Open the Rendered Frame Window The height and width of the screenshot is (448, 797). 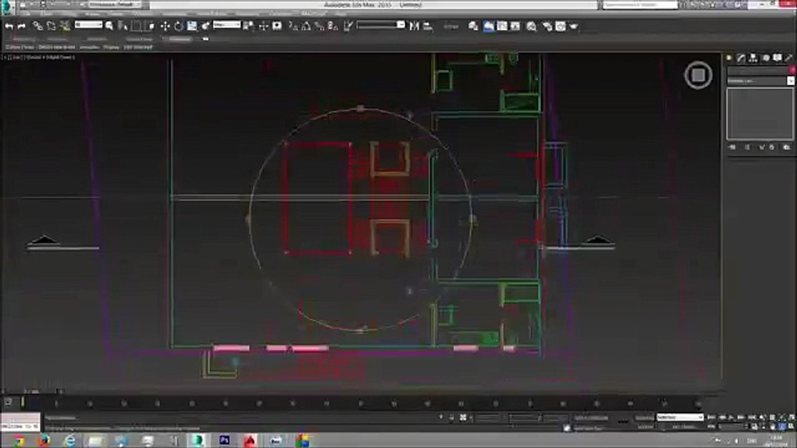pos(560,26)
